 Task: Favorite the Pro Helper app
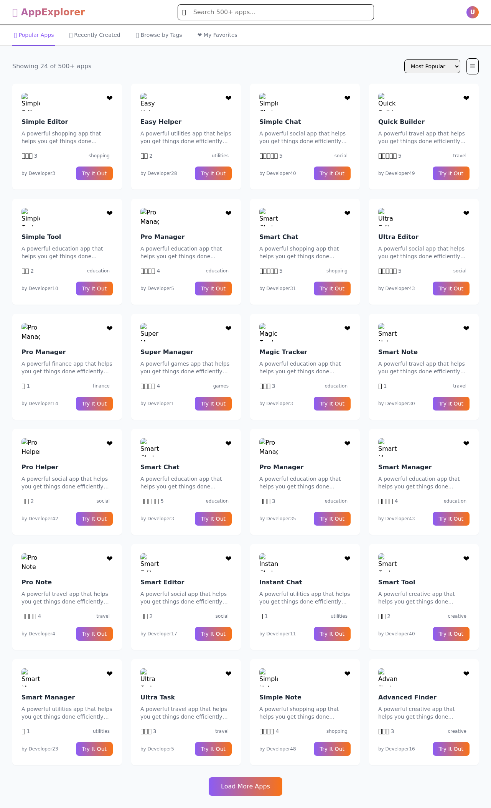[109, 443]
